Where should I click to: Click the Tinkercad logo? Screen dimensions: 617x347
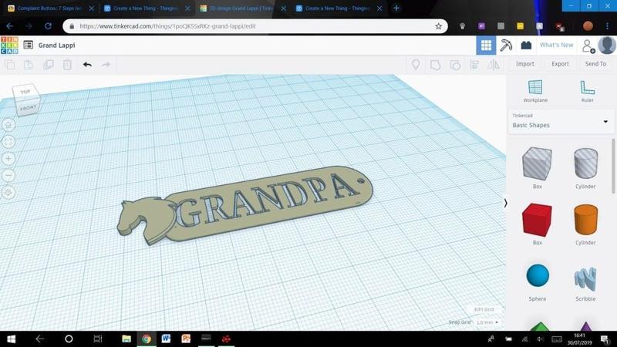(9, 45)
